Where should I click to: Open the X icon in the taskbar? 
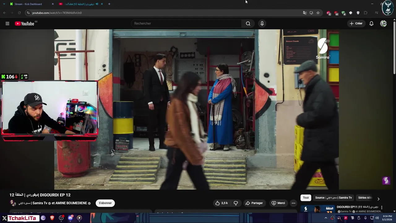4,218
